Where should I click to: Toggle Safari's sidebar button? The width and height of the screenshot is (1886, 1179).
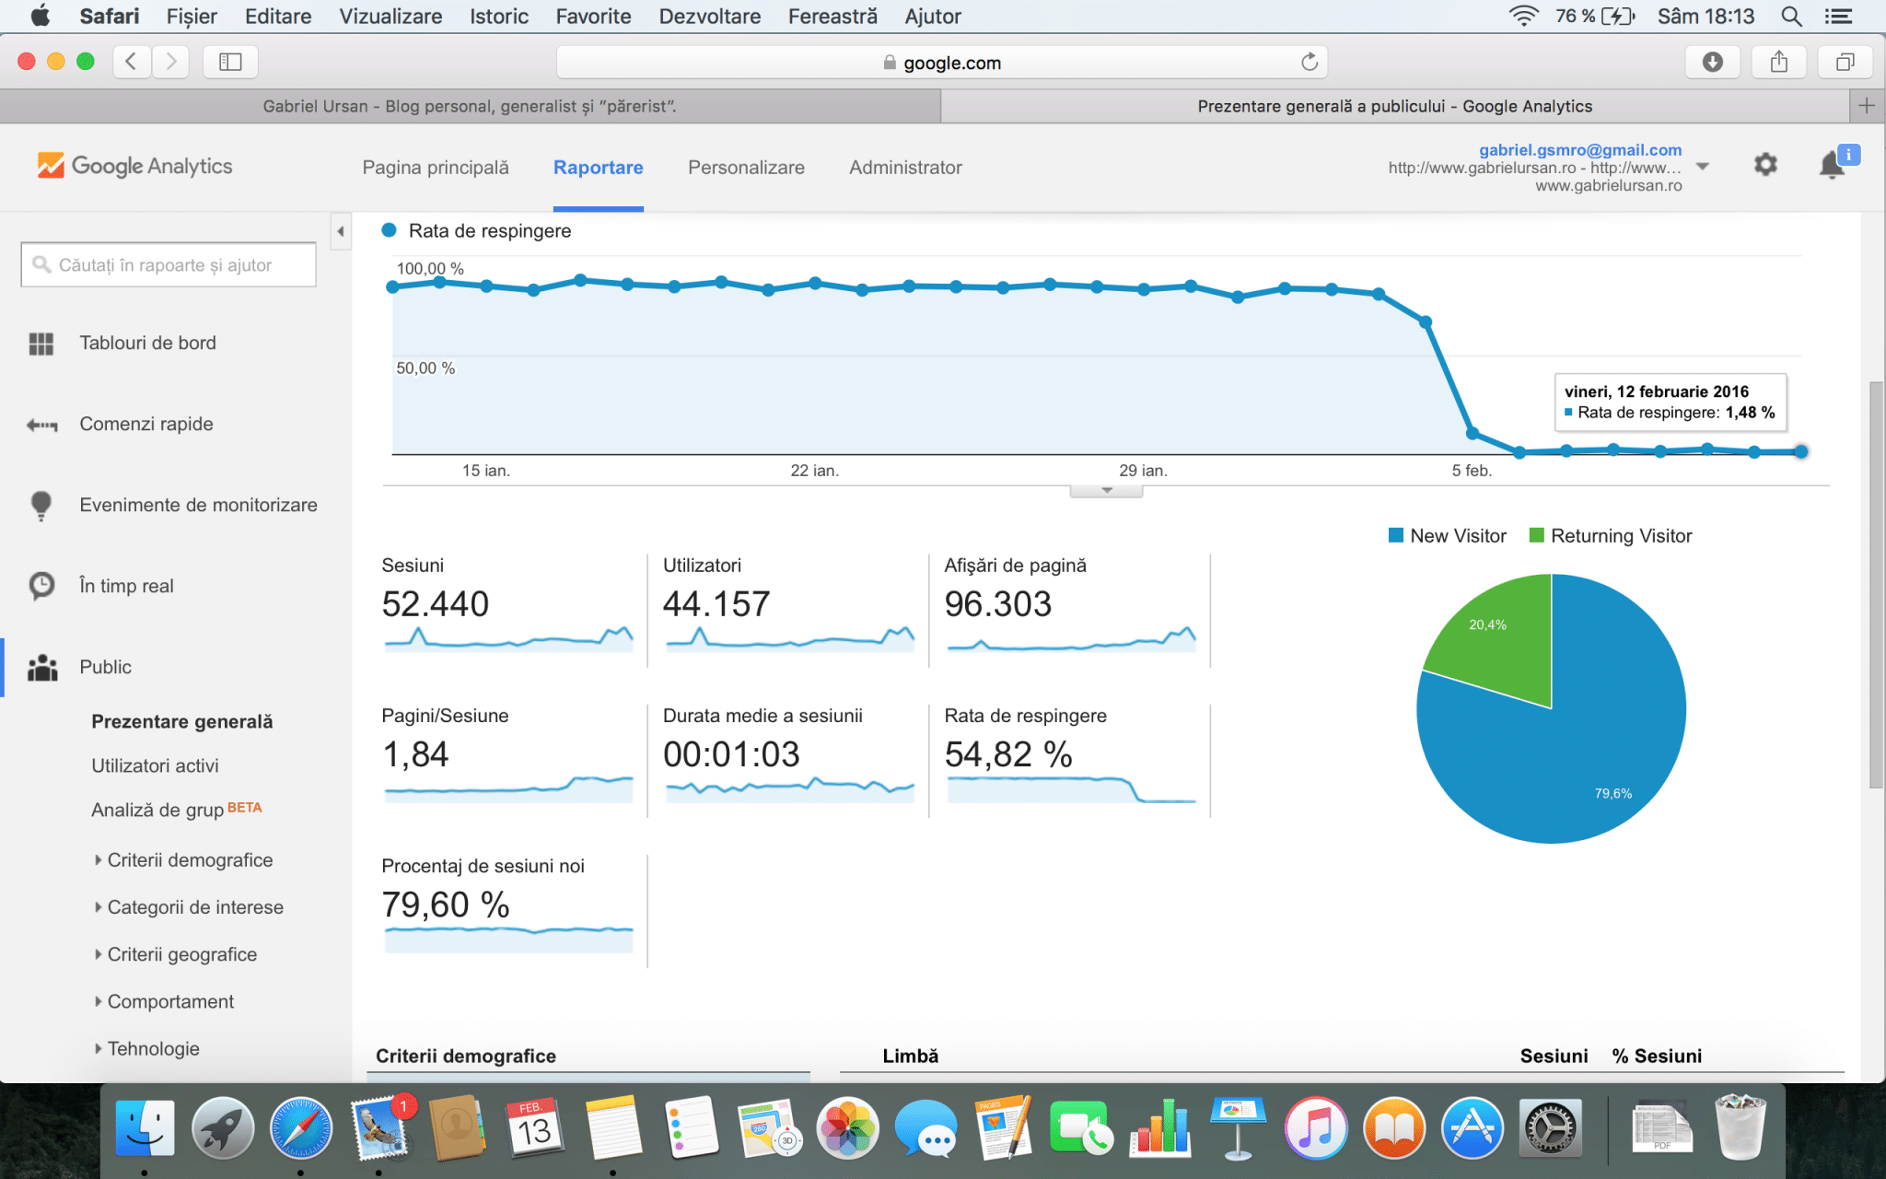click(x=230, y=62)
